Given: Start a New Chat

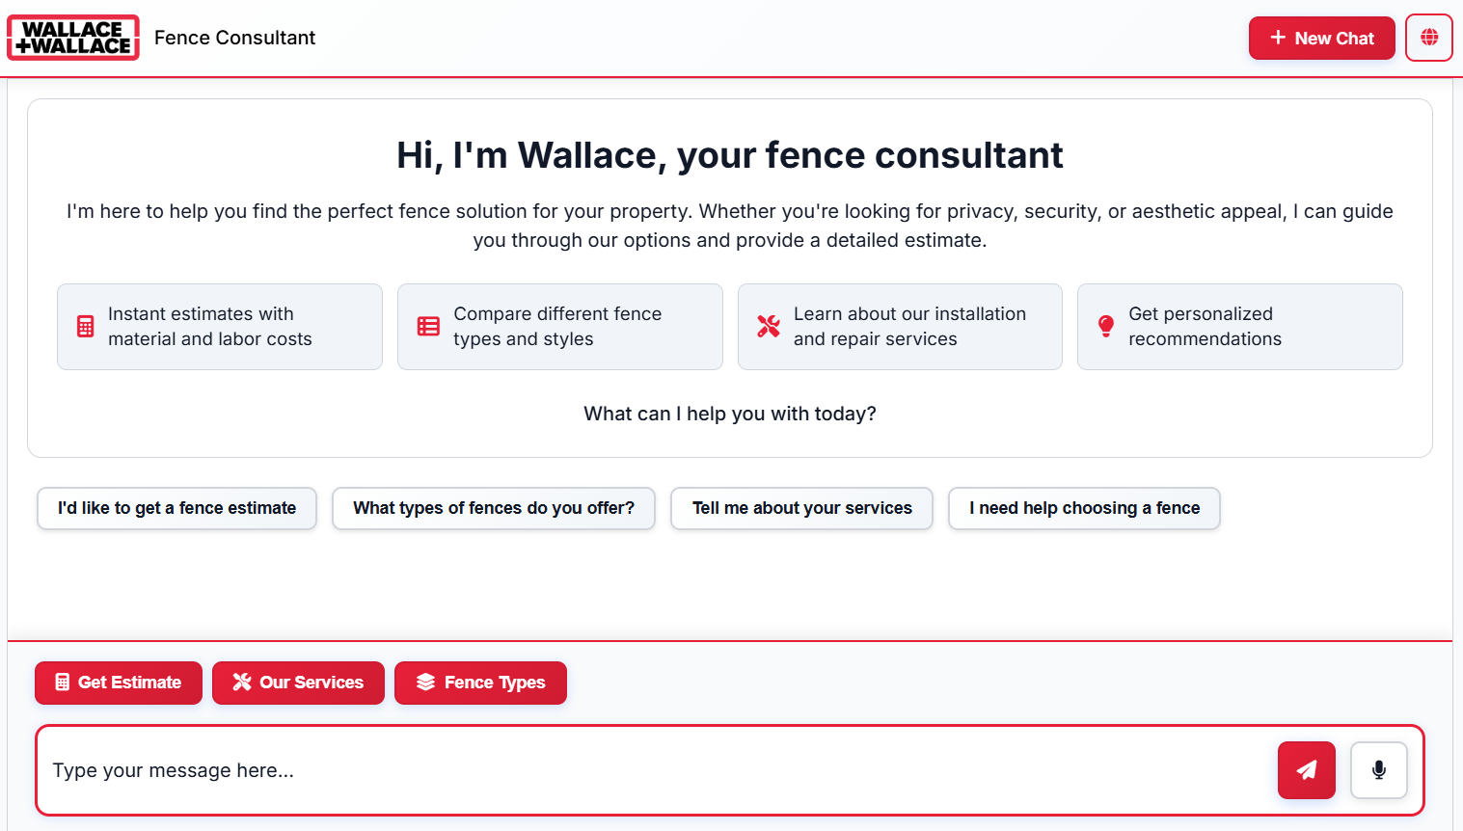Looking at the screenshot, I should click(1322, 38).
